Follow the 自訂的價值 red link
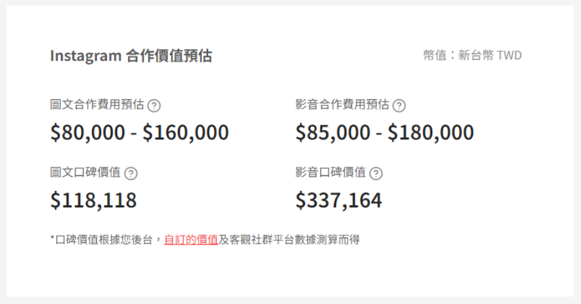This screenshot has width=581, height=304. tap(191, 240)
